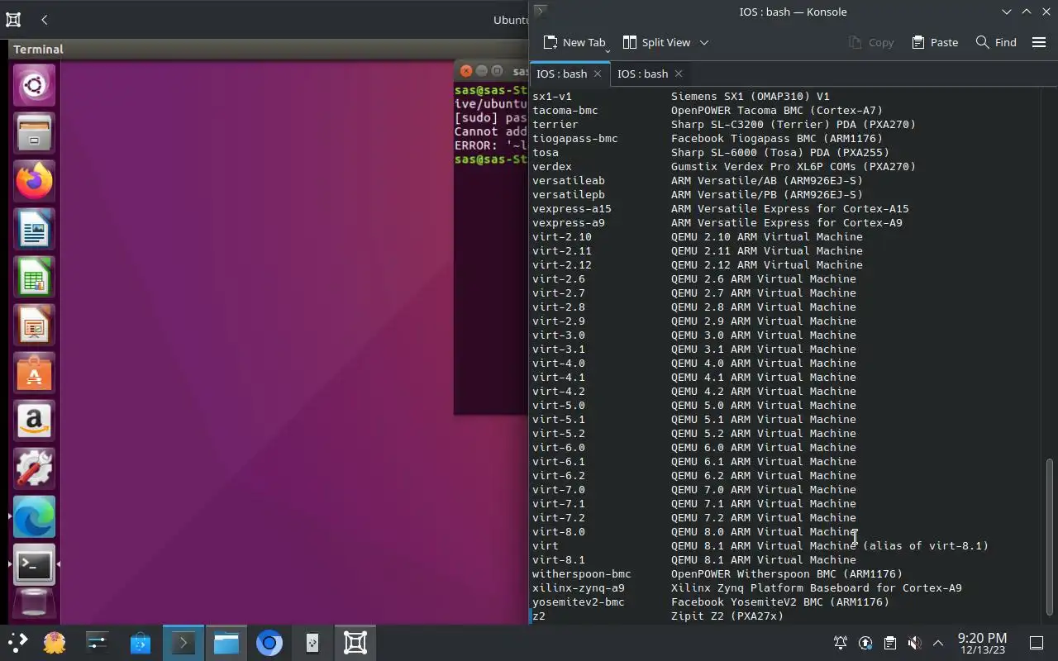Open the Ubuntu Dash search in the VM
The height and width of the screenshot is (661, 1058).
tap(34, 85)
